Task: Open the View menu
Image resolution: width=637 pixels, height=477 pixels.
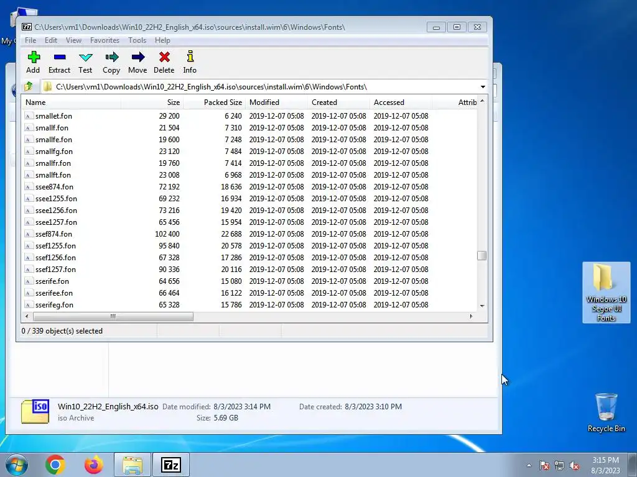Action: 73,40
